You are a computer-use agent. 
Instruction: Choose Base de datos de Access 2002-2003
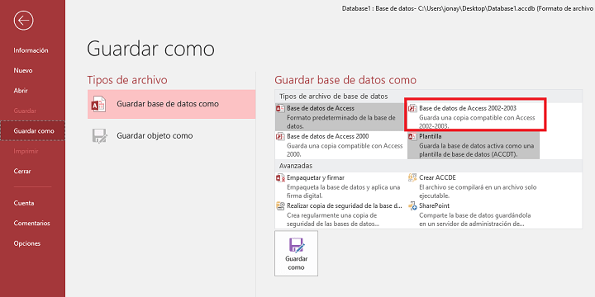tap(474, 117)
